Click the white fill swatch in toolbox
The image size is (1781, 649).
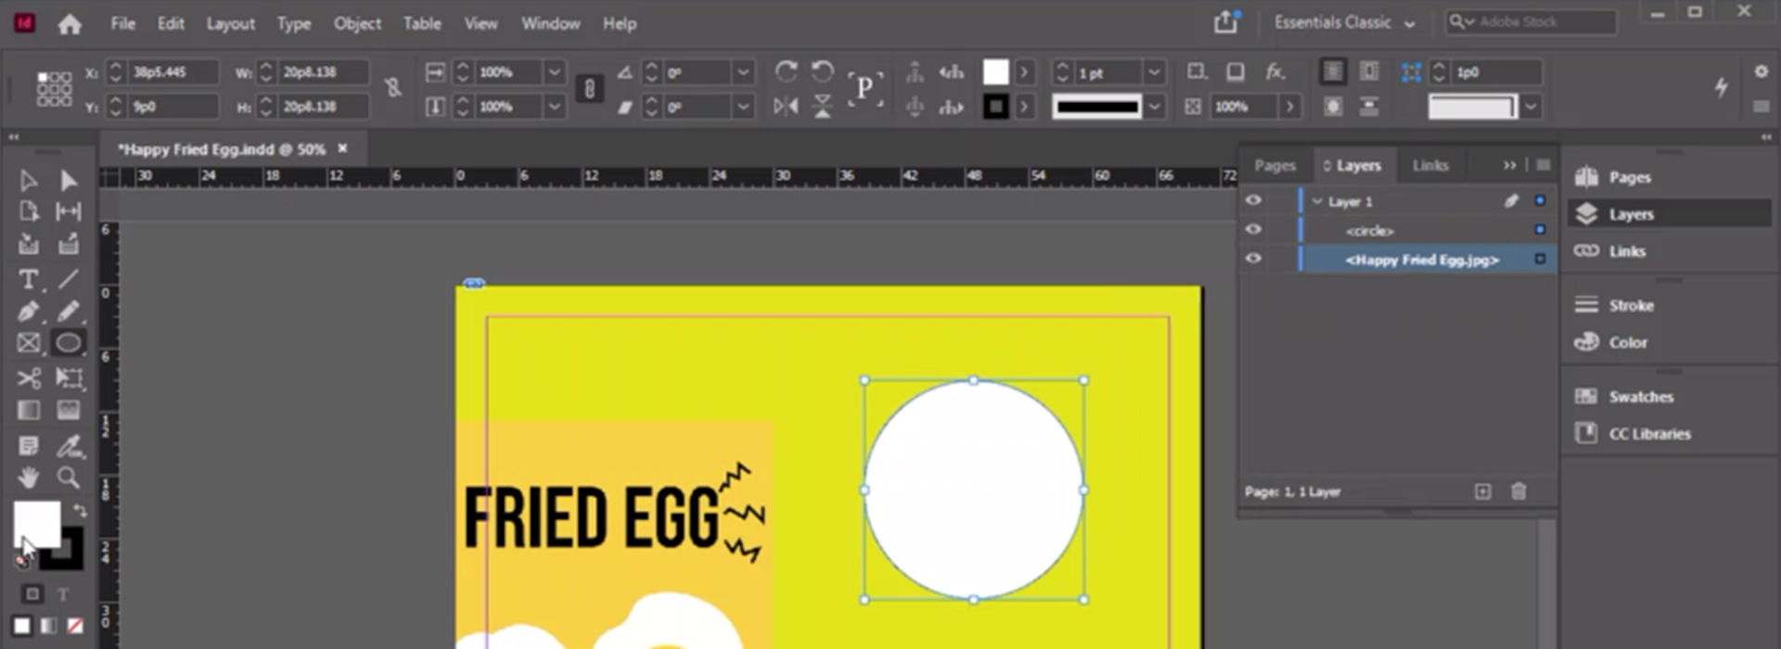[x=35, y=524]
